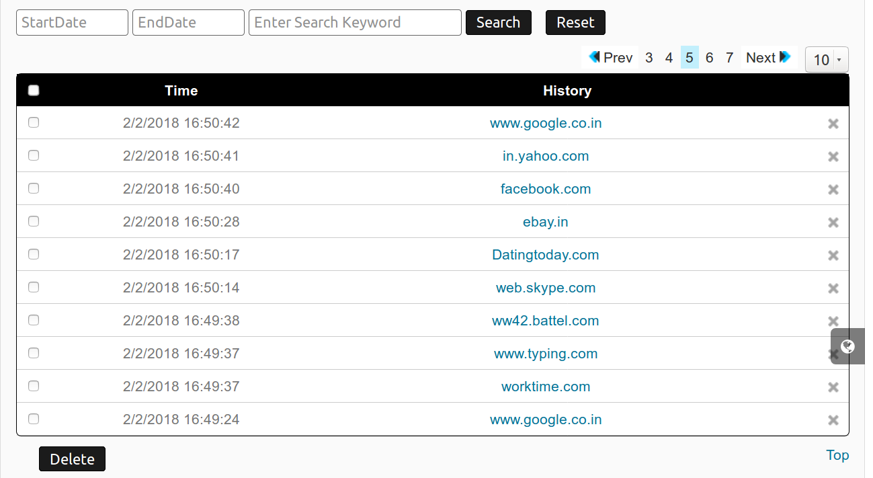873x478 pixels.
Task: Open the floating globe widget on the right edge
Action: [x=847, y=346]
